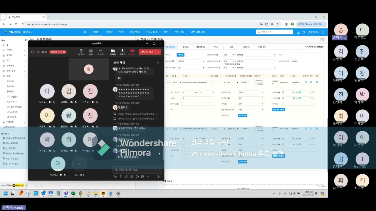Send the chat message
376x211 pixels.
[159, 177]
